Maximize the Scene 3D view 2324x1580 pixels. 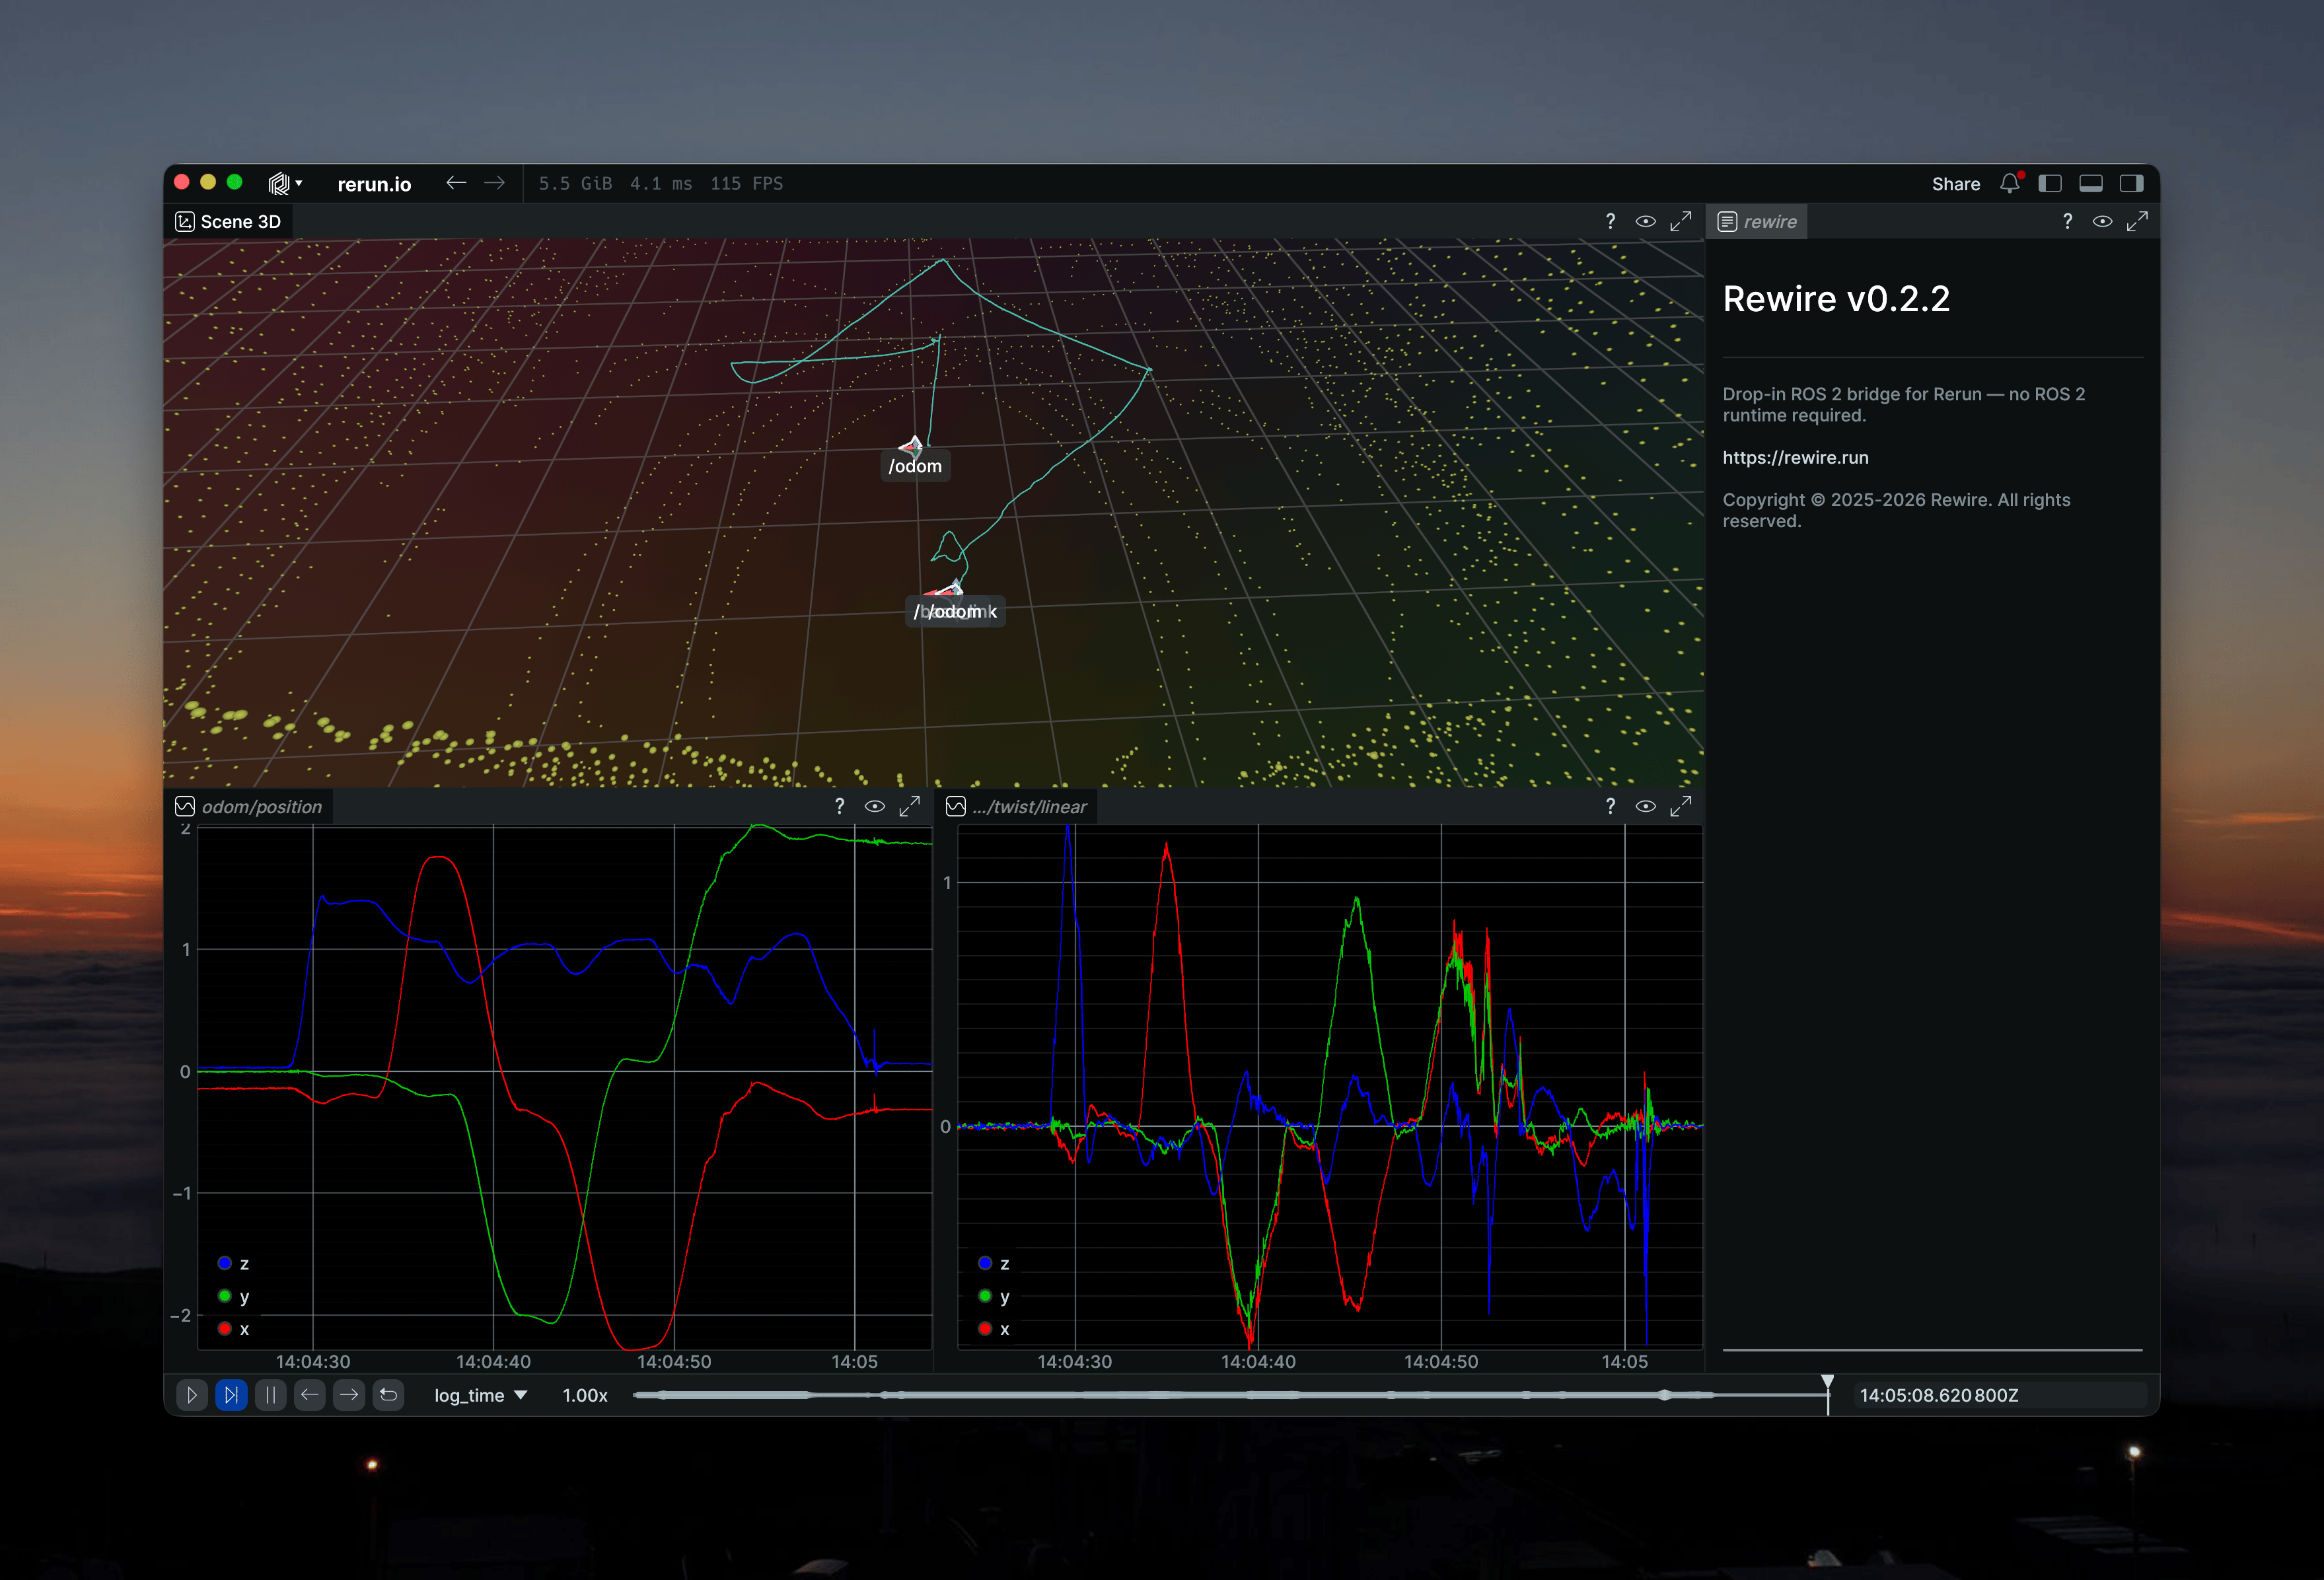coord(1681,222)
